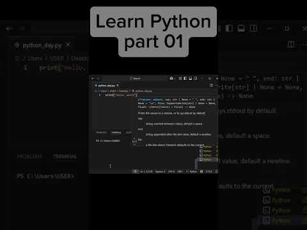The image size is (307, 230).
Task: Open notifications bell in status bar
Action: 216,171
